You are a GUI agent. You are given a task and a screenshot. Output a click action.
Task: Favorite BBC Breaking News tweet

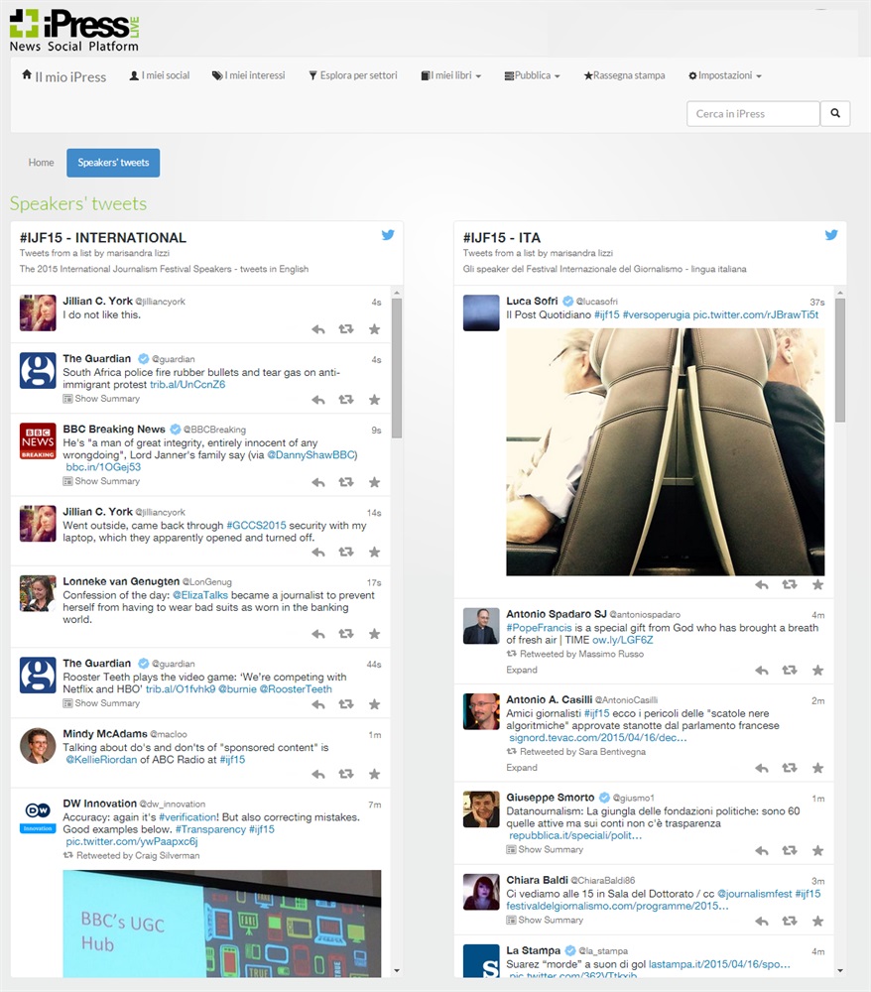click(374, 482)
